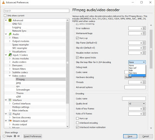Click the Threads spinner
This screenshot has width=155, height=140.
(x=137, y=82)
